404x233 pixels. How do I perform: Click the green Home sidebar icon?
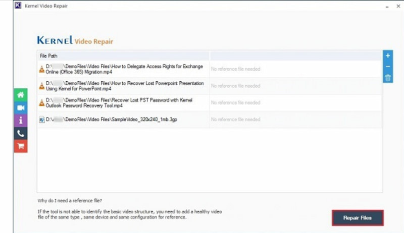coord(21,95)
